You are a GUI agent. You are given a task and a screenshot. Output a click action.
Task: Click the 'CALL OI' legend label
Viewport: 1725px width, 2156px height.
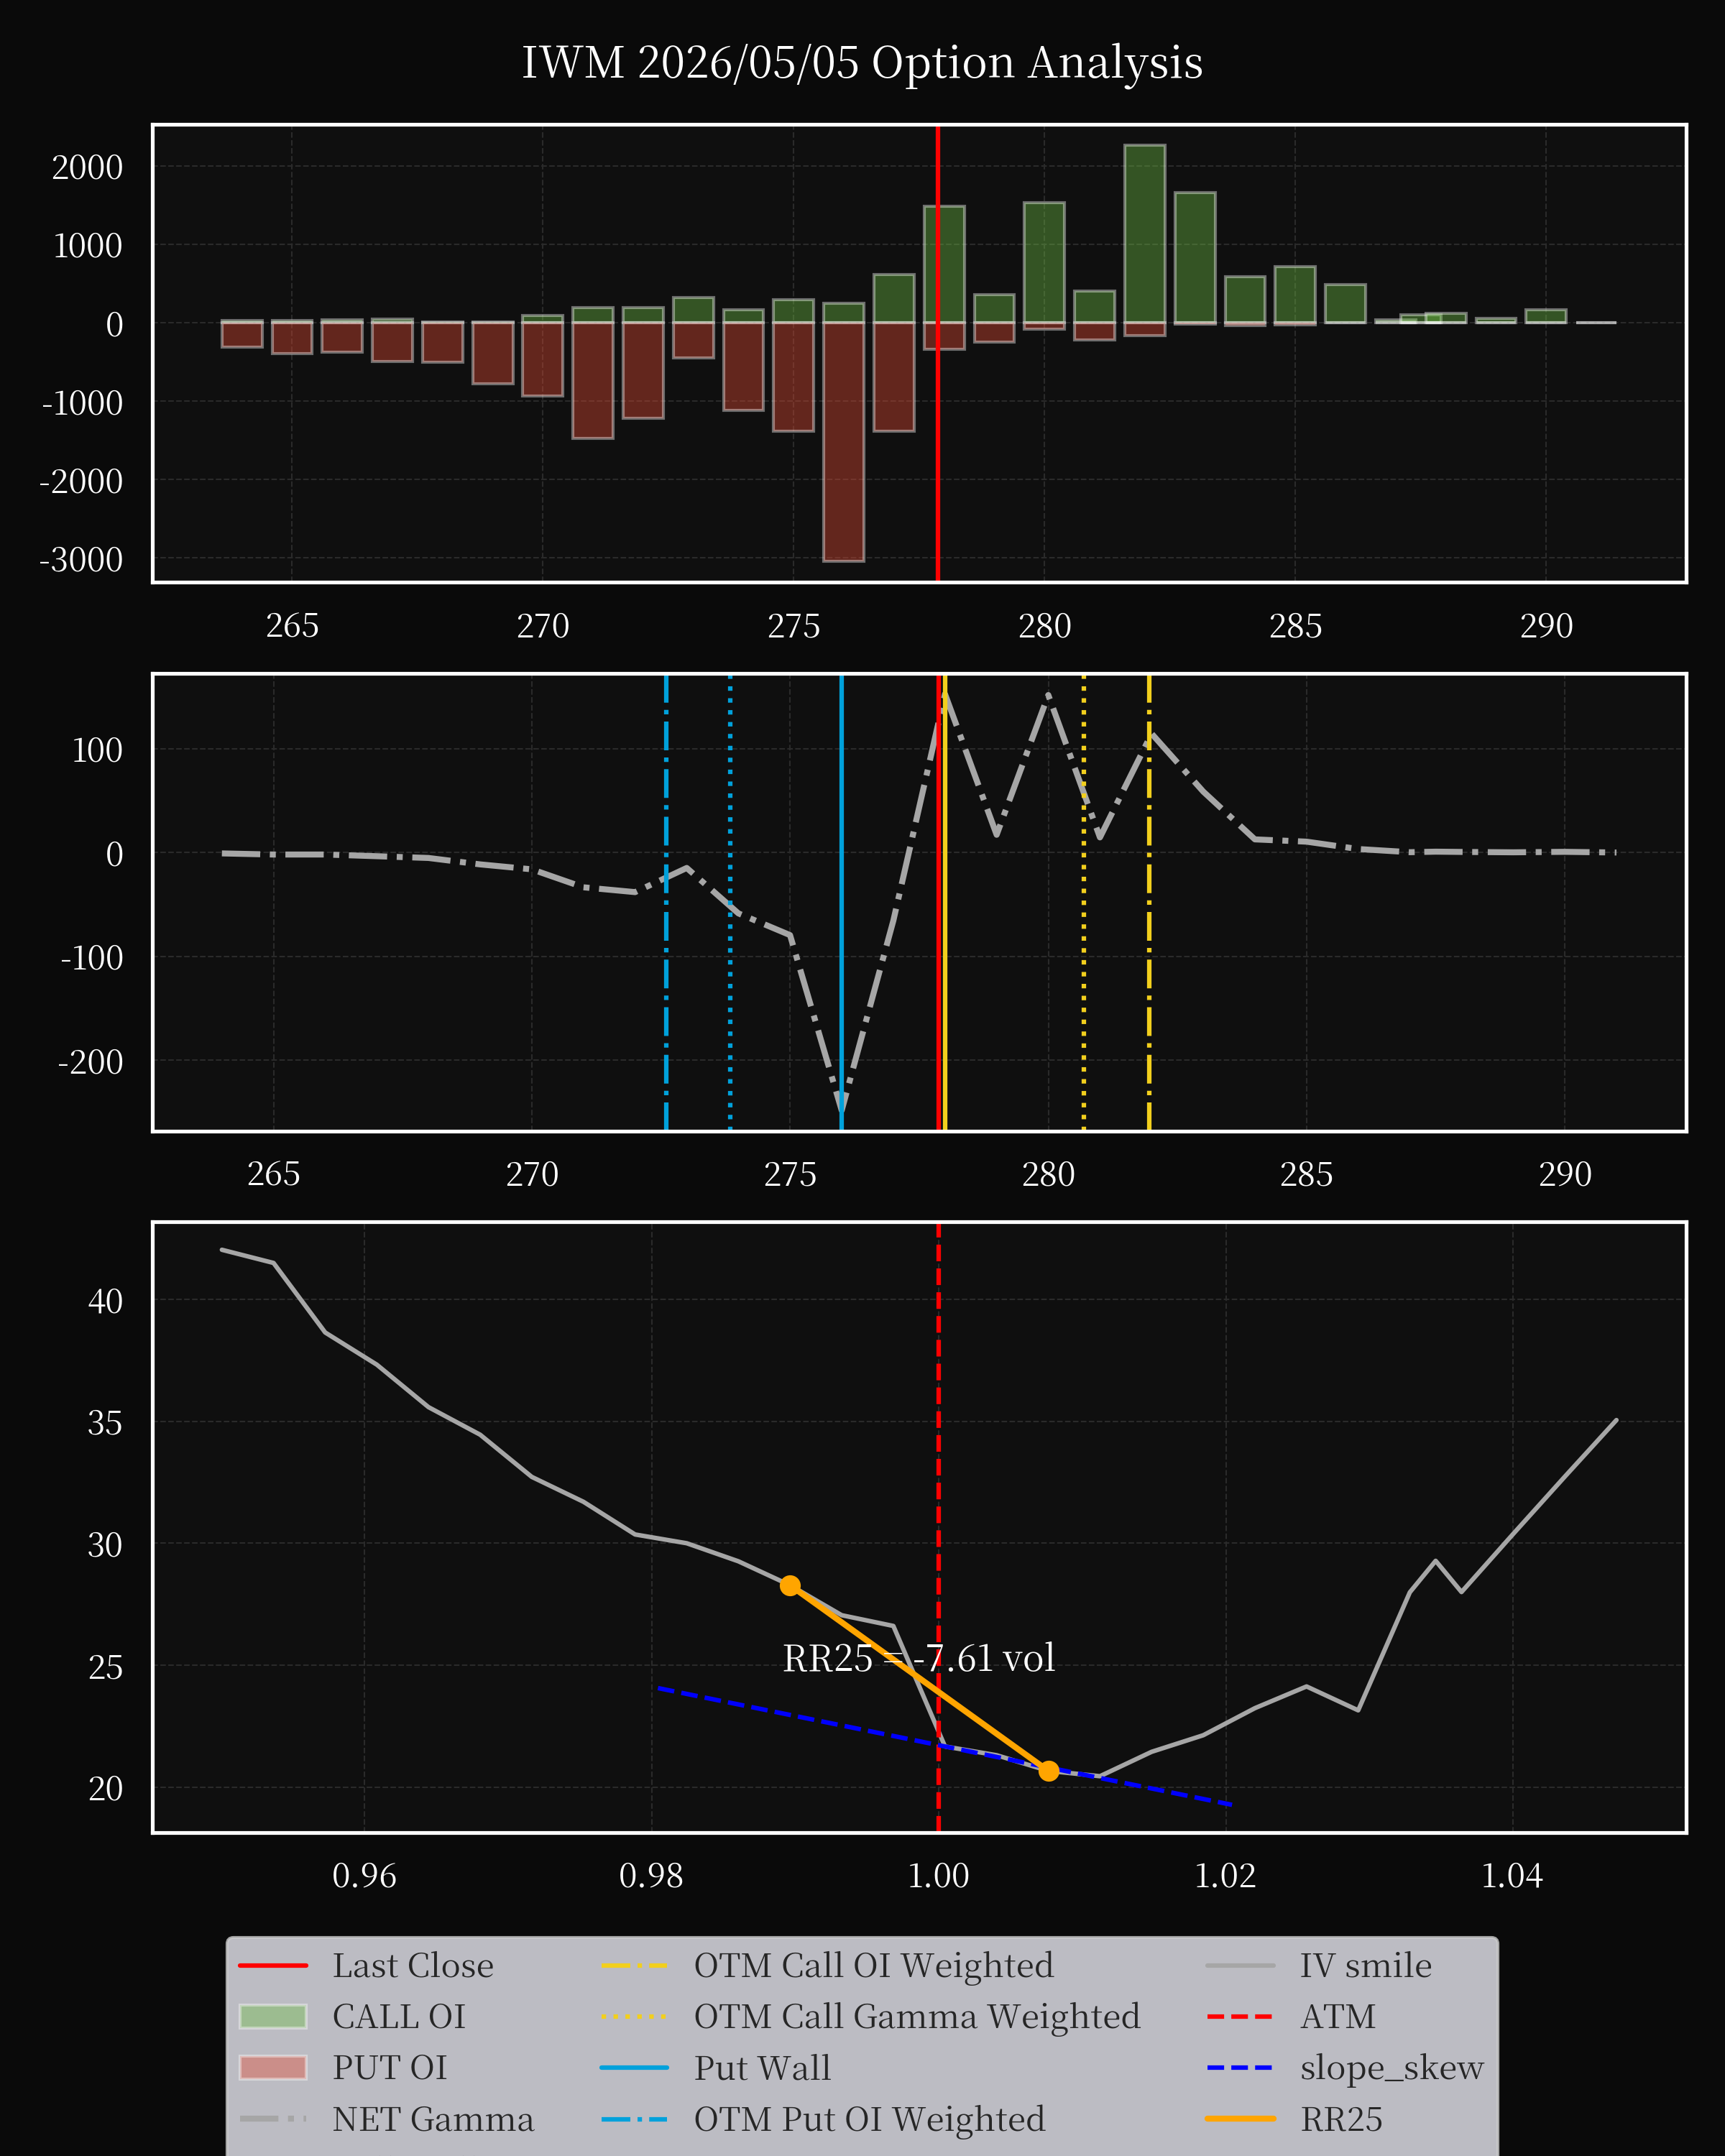click(x=399, y=2016)
